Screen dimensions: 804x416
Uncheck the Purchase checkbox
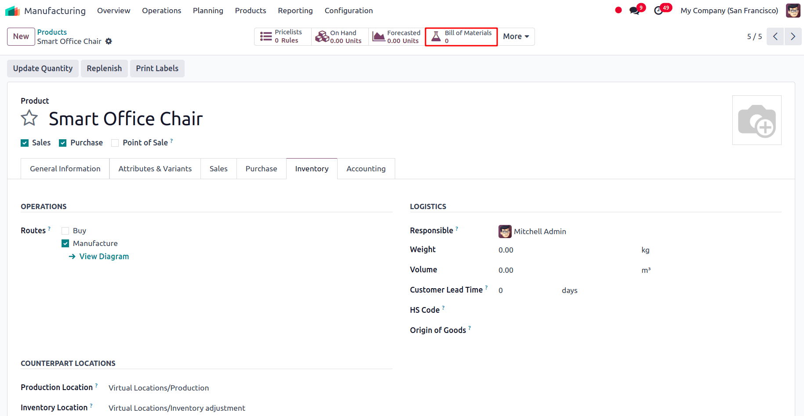click(x=62, y=142)
